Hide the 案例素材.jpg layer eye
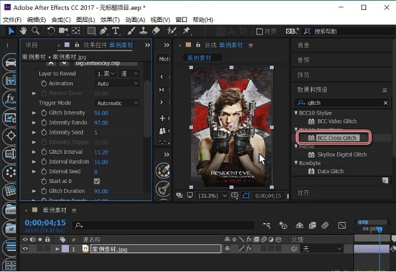Viewport: 396px width, 272px height. pyautogui.click(x=25, y=249)
